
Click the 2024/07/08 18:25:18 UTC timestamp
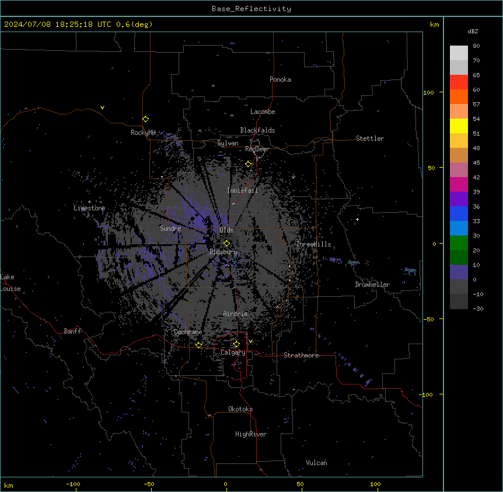click(60, 25)
